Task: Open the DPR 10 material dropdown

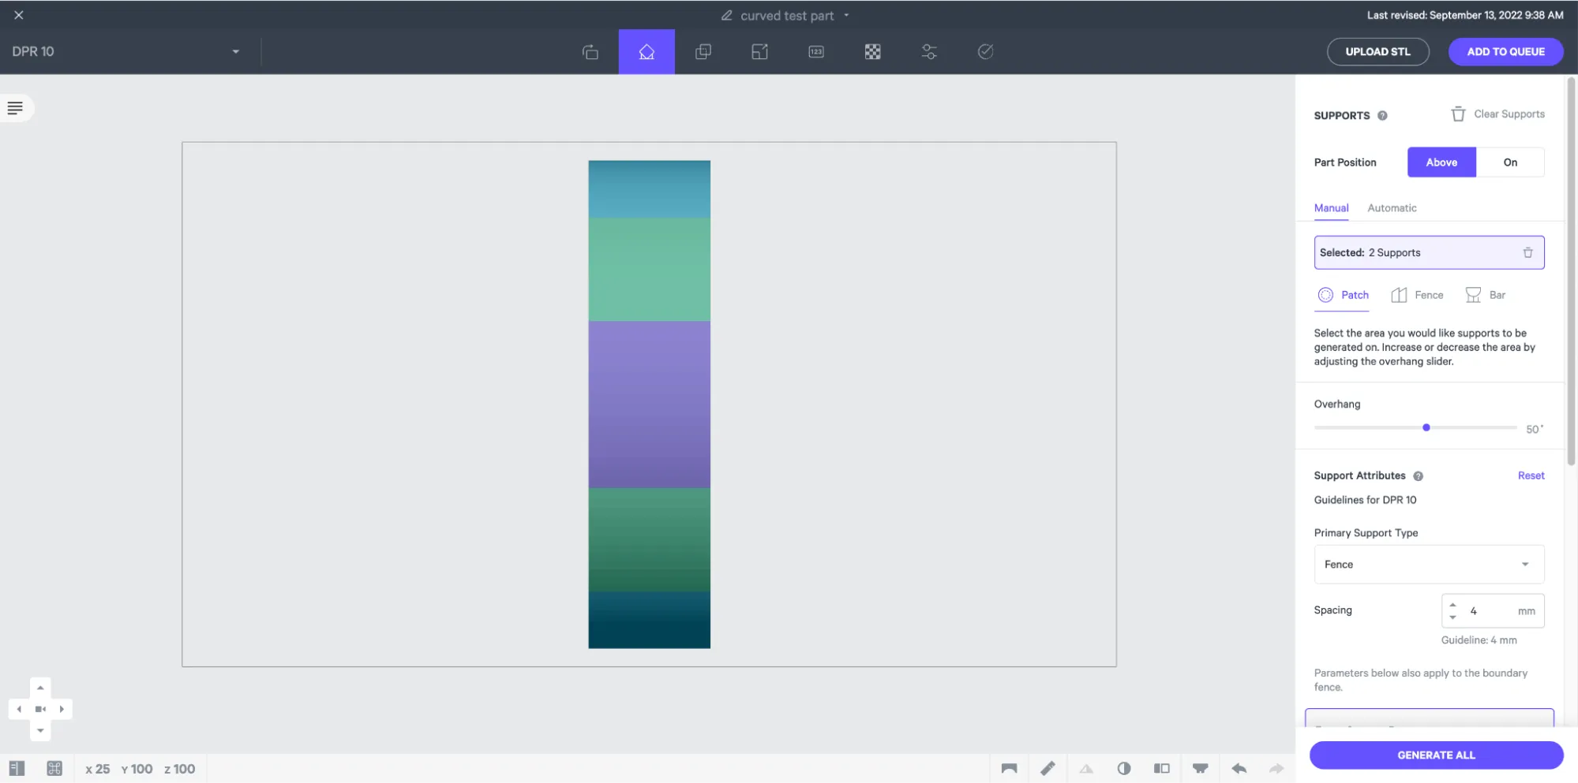Action: (x=126, y=52)
